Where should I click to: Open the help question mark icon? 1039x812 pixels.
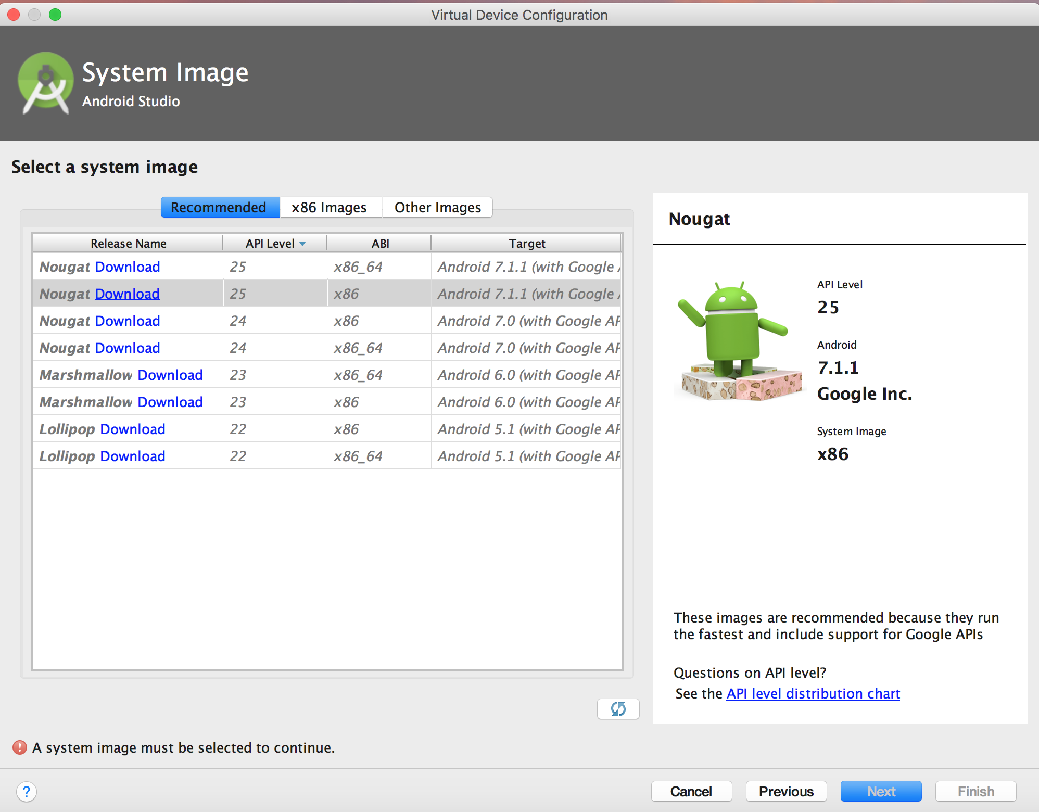tap(27, 792)
